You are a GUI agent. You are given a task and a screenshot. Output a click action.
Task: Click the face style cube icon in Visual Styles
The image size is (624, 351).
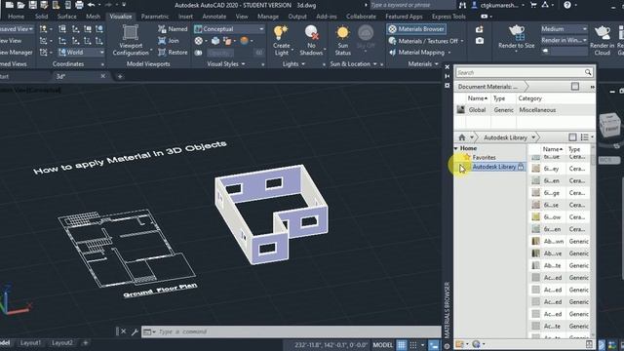(x=215, y=41)
